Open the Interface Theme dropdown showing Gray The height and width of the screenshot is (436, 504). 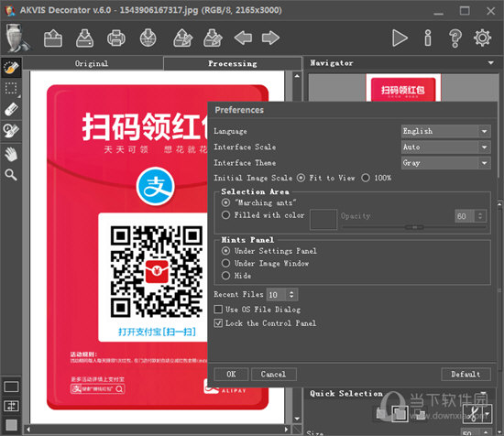click(446, 163)
